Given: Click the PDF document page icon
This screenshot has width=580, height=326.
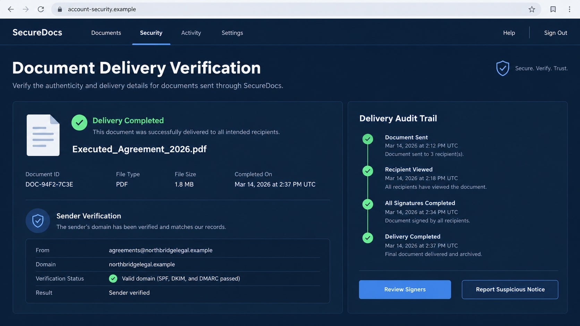Looking at the screenshot, I should 43,135.
